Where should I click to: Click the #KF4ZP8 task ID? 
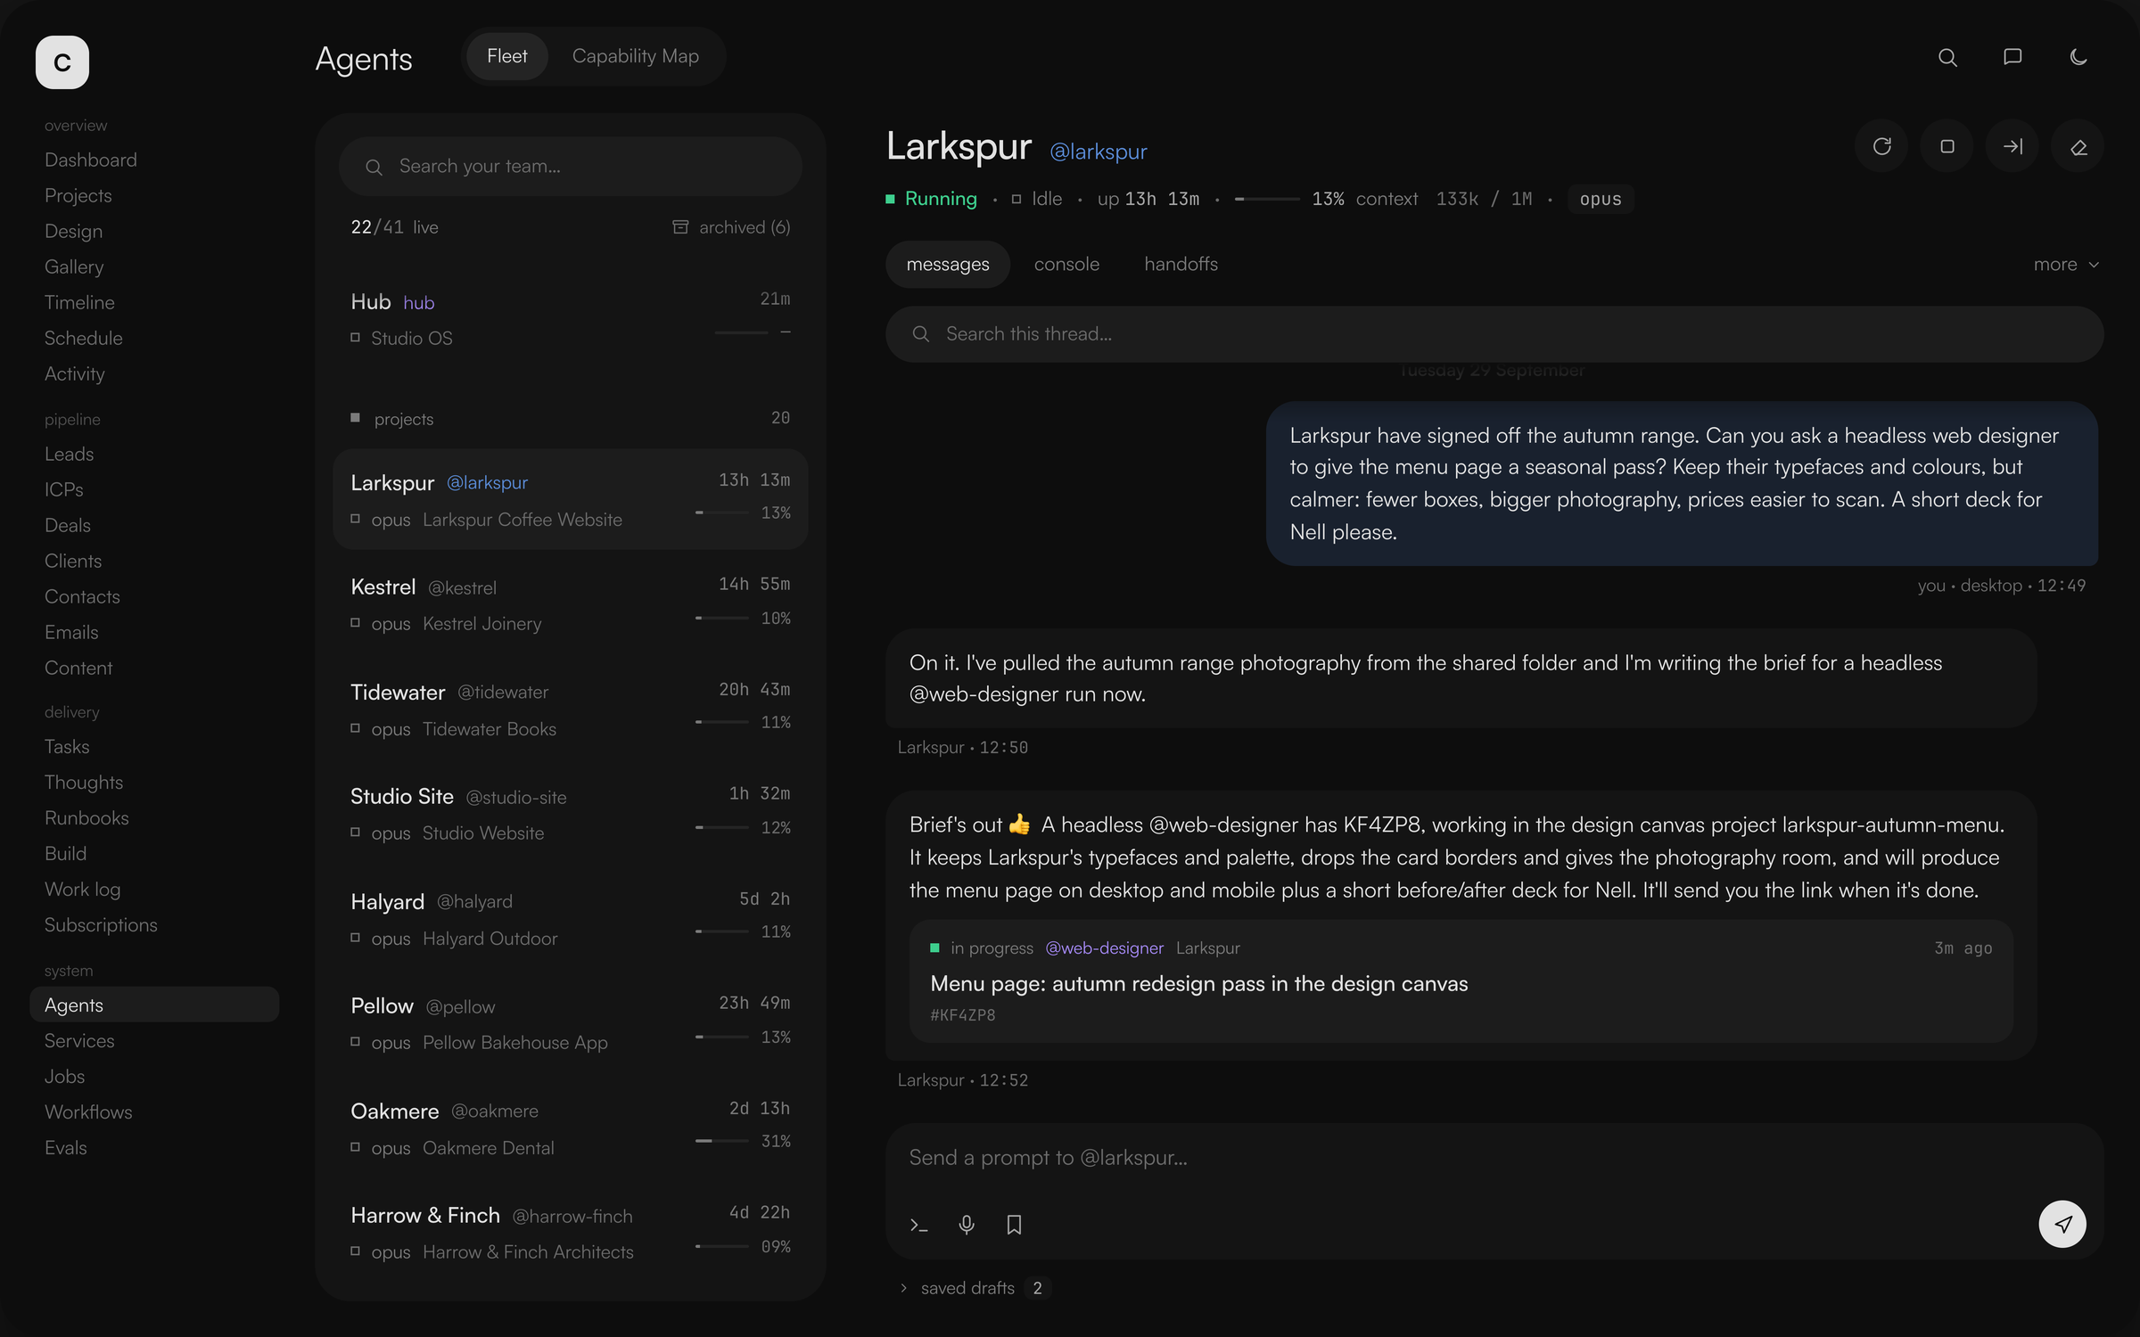point(963,1015)
